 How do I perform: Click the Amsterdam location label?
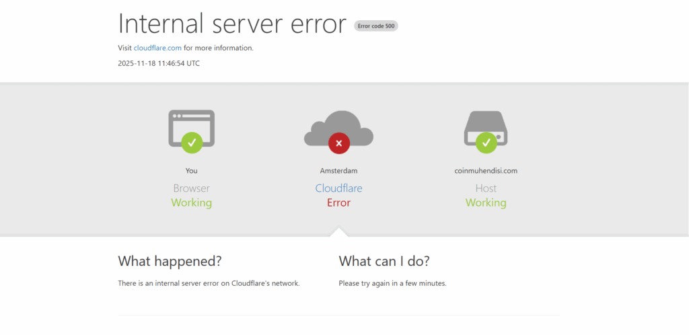(339, 171)
